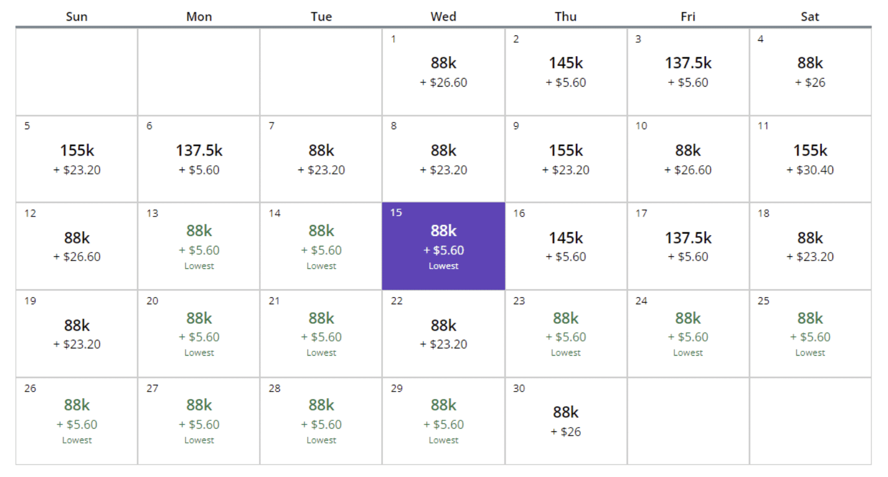Choose the 19th for 88k + $23.20
888x477 pixels.
click(77, 333)
